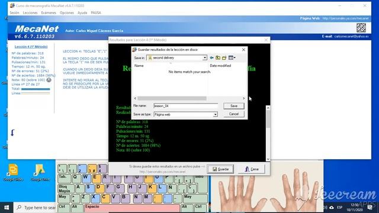379x213 pixels.
Task: Click the Cerrar button in results window
Action: (251, 169)
